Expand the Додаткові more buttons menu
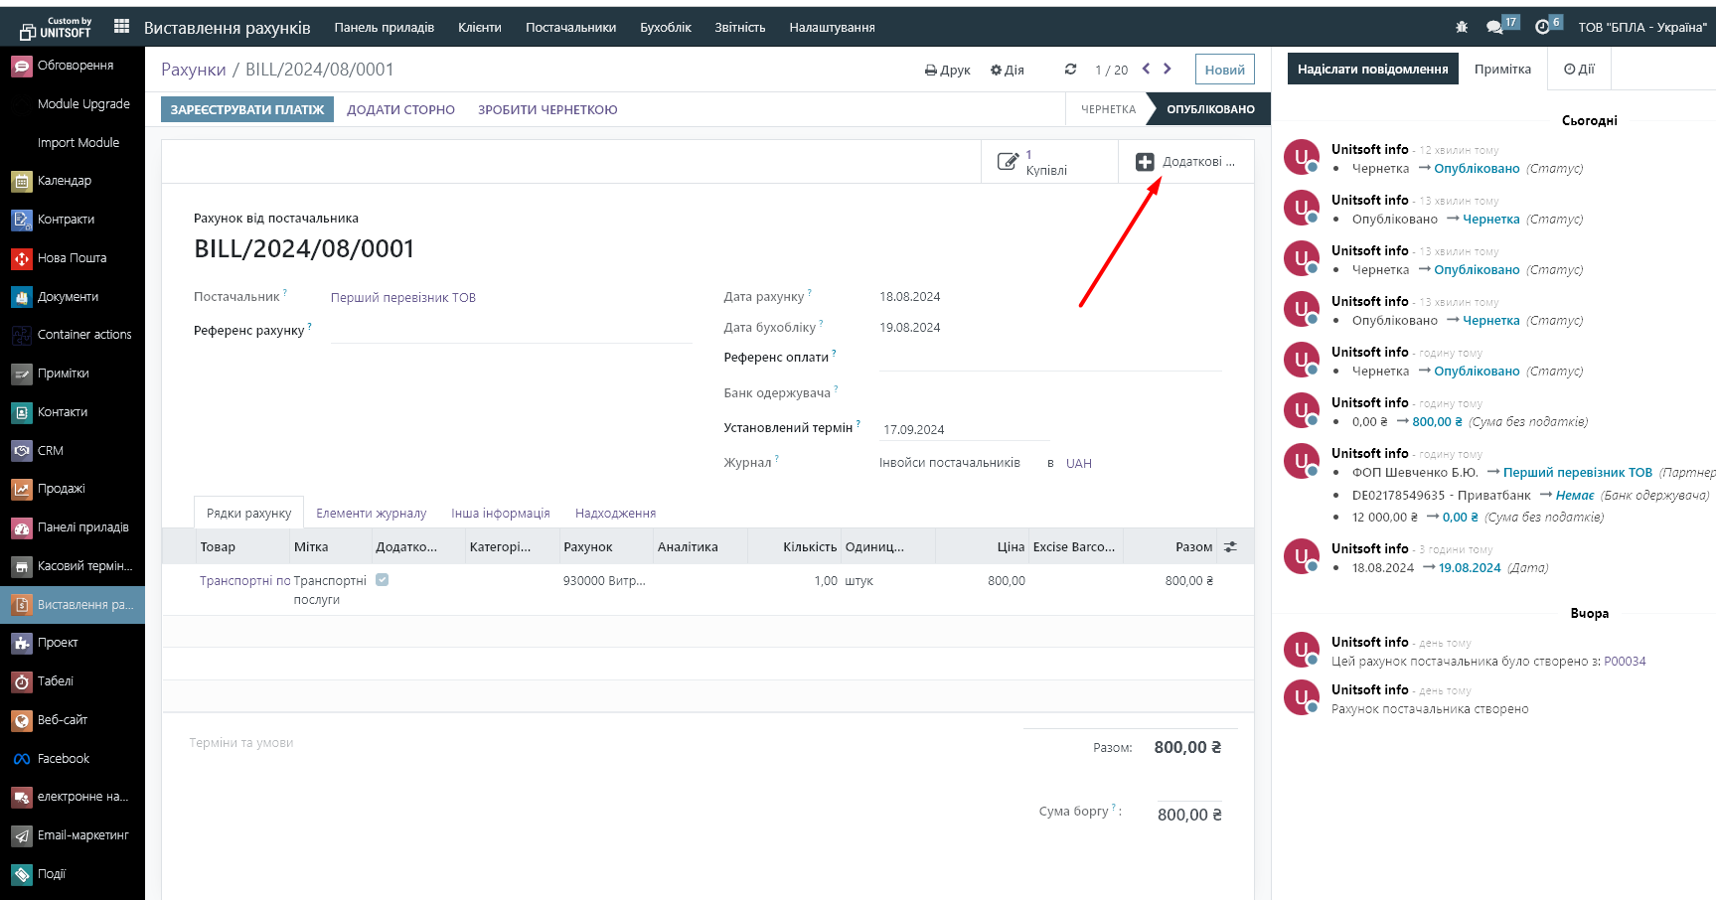This screenshot has width=1716, height=900. coord(1186,162)
